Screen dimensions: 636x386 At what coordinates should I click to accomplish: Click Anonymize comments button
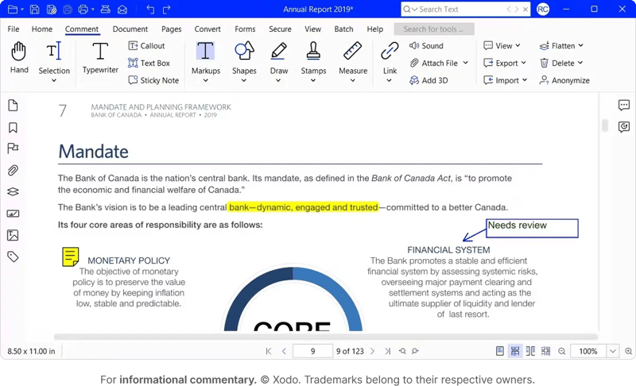[564, 80]
